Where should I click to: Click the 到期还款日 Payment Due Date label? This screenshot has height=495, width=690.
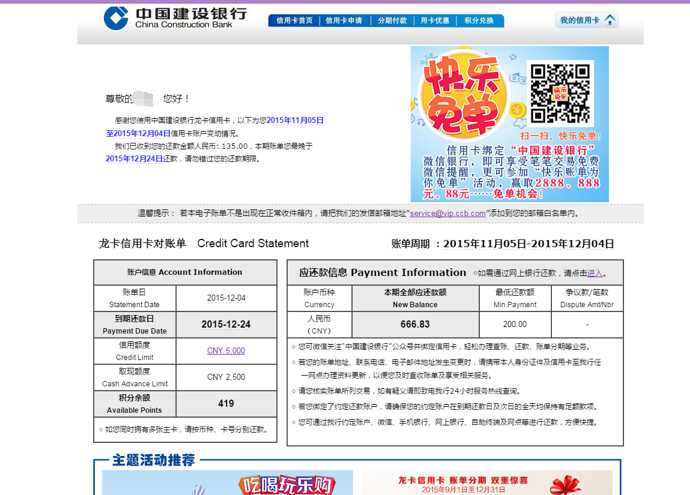pos(135,325)
